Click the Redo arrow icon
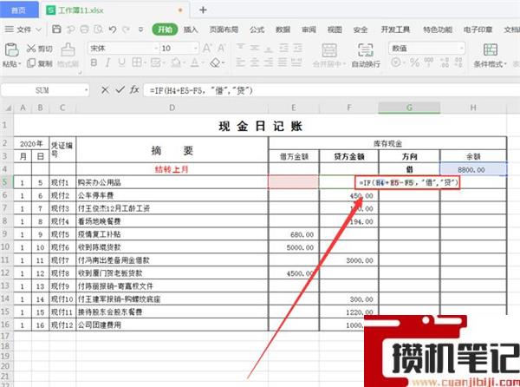This screenshot has width=520, height=387. click(x=126, y=30)
